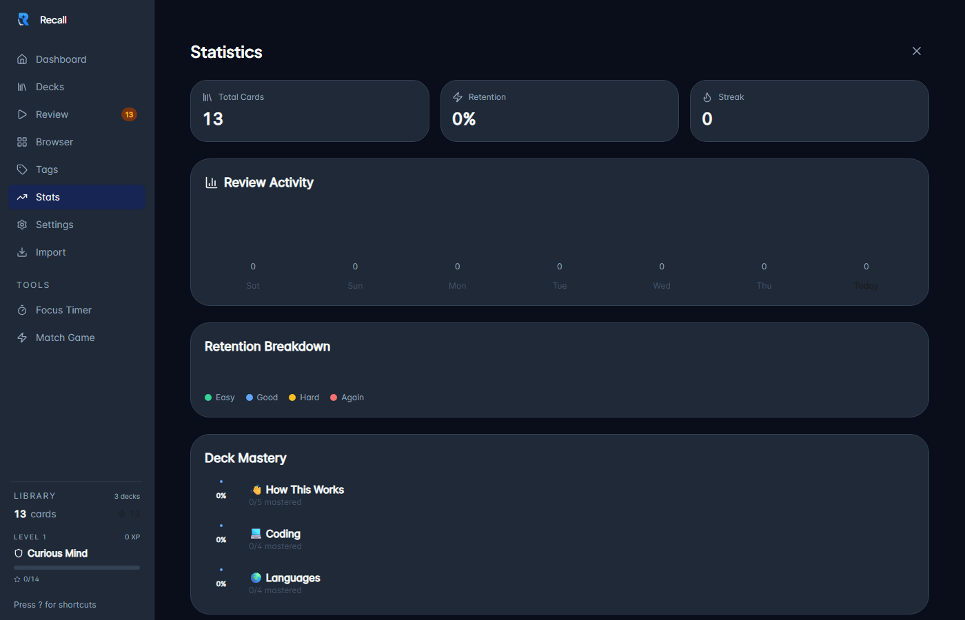The width and height of the screenshot is (965, 620).
Task: Click the yellow Hard legend dot
Action: pos(292,397)
